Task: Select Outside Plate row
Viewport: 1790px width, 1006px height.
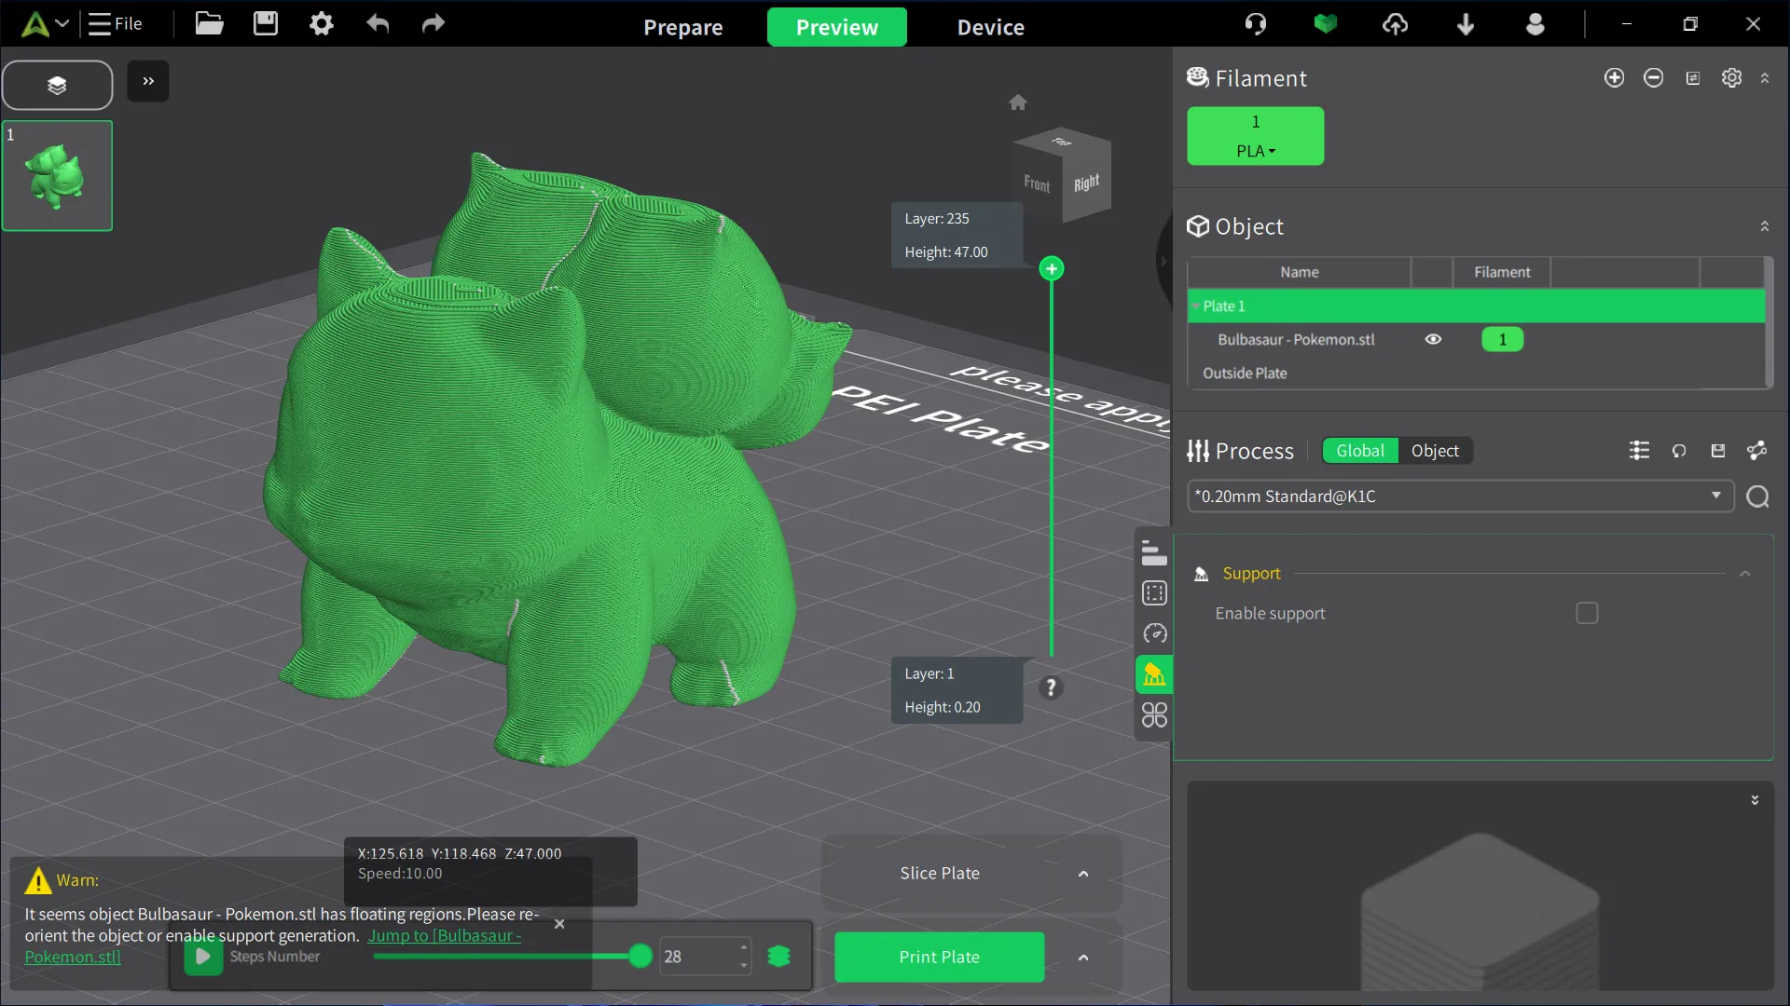Action: pos(1476,374)
